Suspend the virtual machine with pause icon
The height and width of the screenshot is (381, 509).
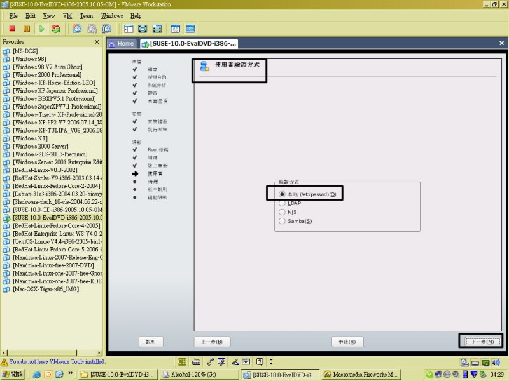27,29
